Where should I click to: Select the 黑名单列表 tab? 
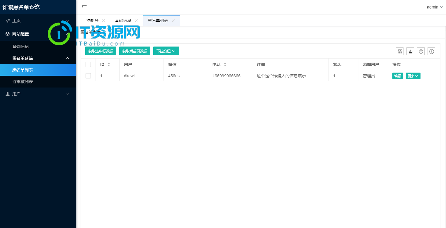click(x=158, y=20)
